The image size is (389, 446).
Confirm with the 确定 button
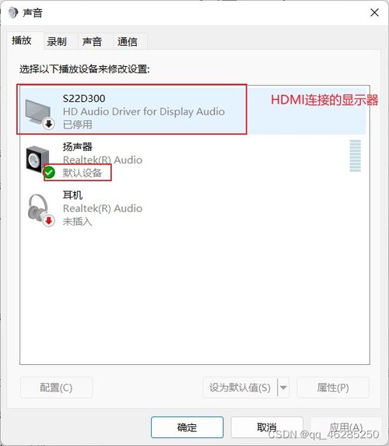pyautogui.click(x=187, y=427)
